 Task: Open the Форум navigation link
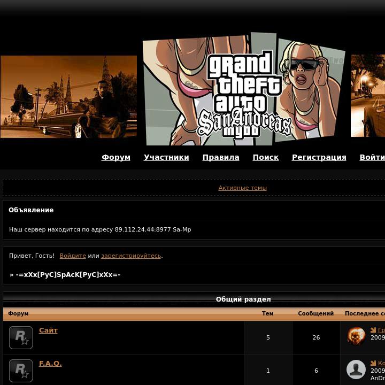116,157
